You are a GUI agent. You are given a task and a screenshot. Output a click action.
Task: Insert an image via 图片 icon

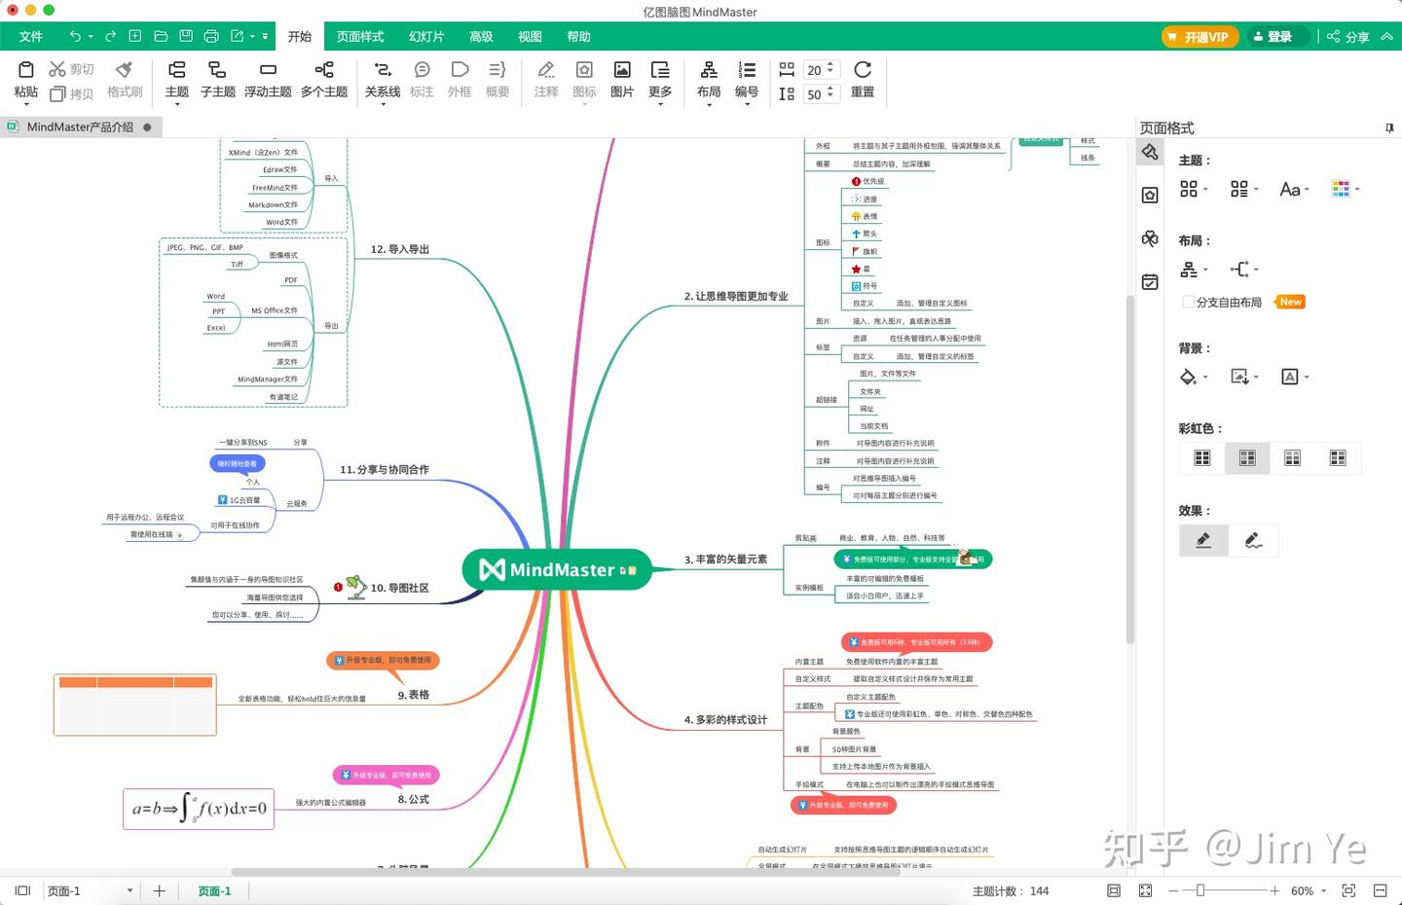622,80
